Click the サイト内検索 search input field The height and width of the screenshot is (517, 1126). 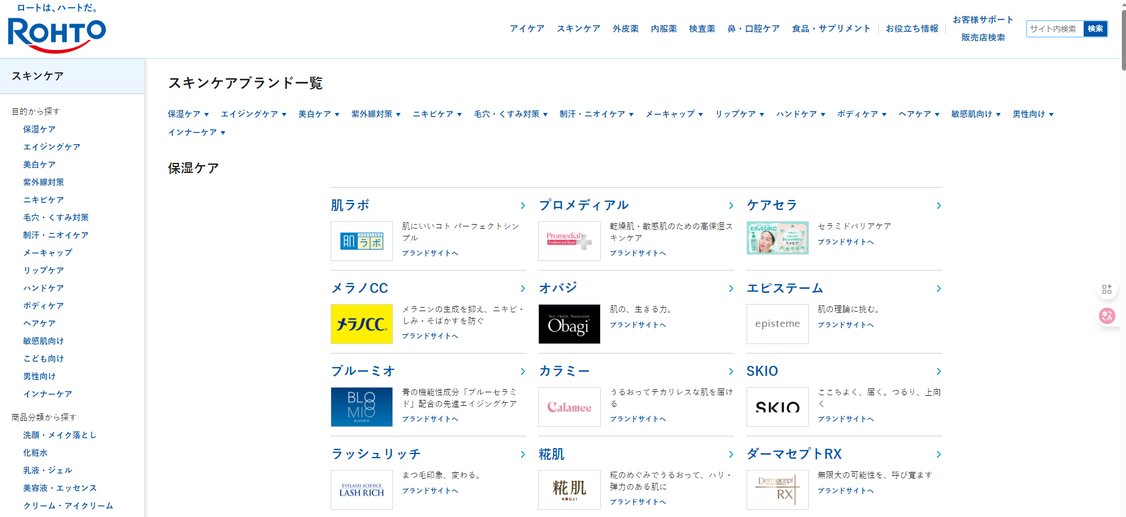(x=1054, y=29)
